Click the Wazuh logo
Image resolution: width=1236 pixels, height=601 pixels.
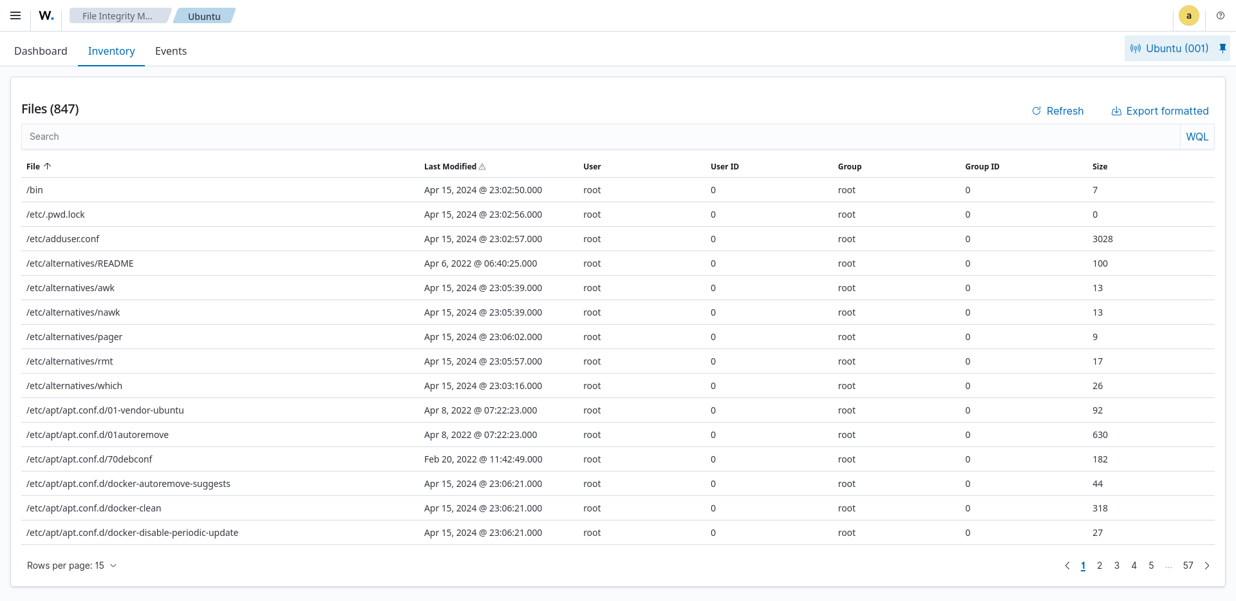[x=45, y=15]
